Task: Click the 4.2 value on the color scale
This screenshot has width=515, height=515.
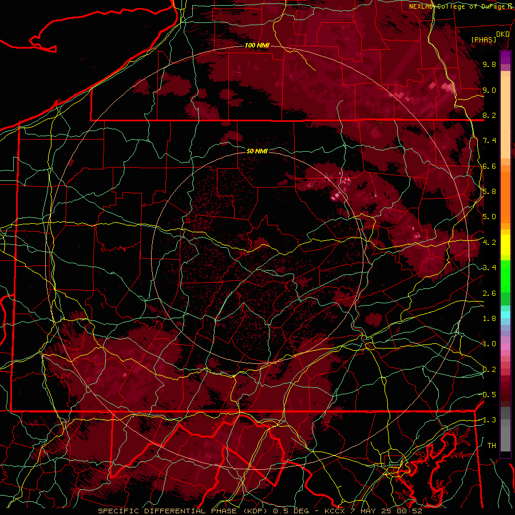Action: click(x=489, y=243)
